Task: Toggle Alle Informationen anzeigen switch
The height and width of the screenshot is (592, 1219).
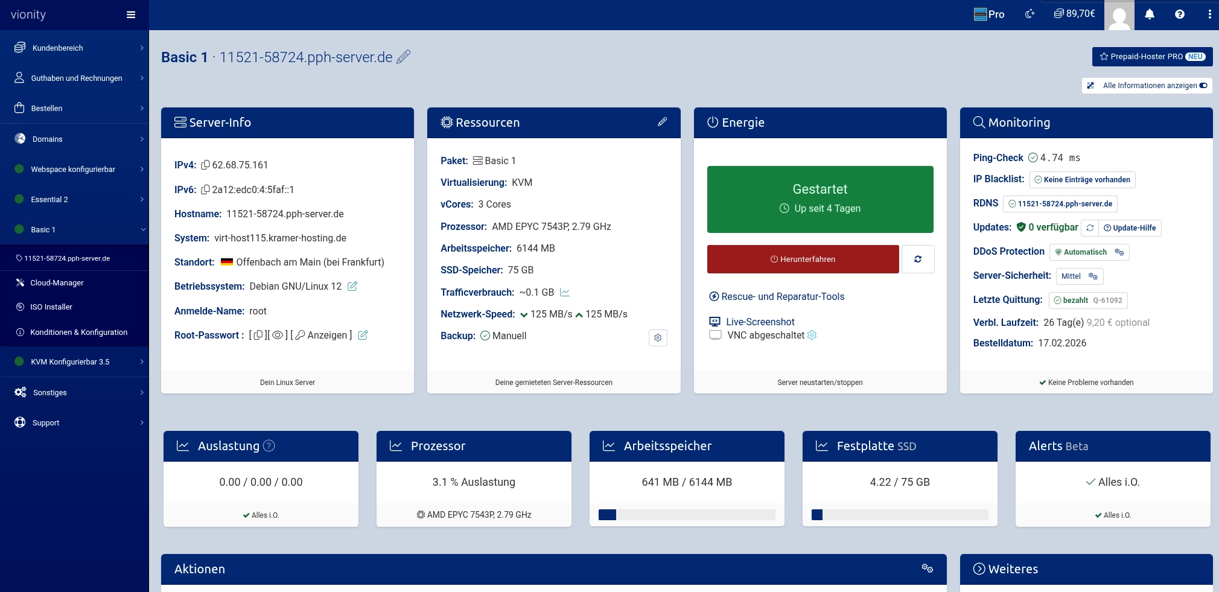Action: [x=1203, y=86]
